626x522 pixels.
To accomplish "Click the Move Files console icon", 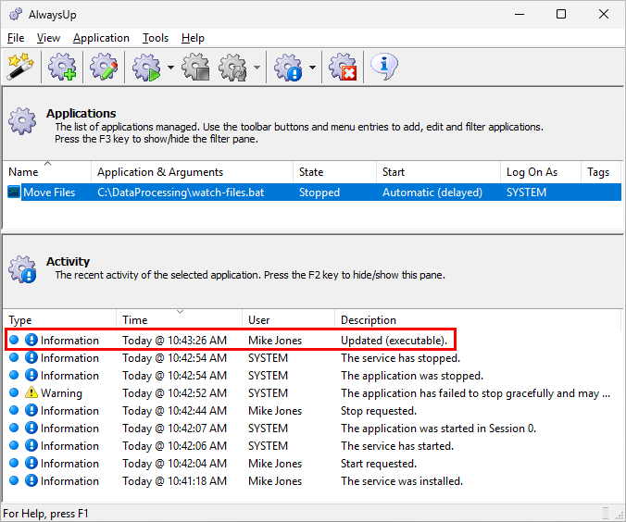I will click(14, 193).
